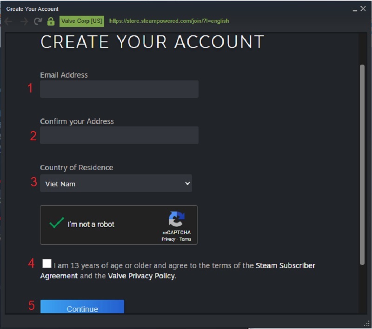Focus the Confirm your Address field
The width and height of the screenshot is (372, 329).
(119, 135)
